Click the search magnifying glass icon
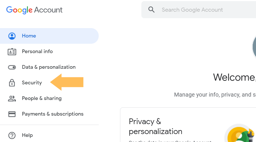The width and height of the screenshot is (256, 142). (152, 10)
